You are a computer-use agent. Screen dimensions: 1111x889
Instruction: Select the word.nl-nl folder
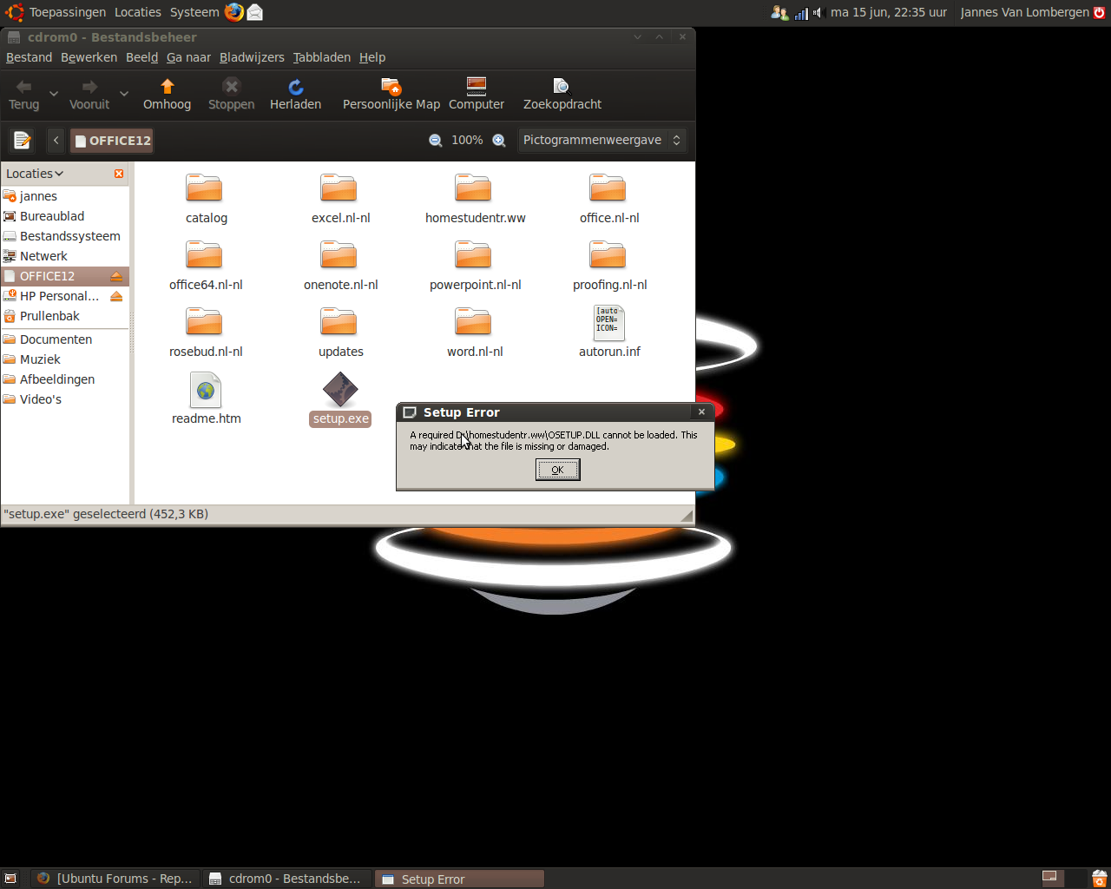[x=474, y=321]
